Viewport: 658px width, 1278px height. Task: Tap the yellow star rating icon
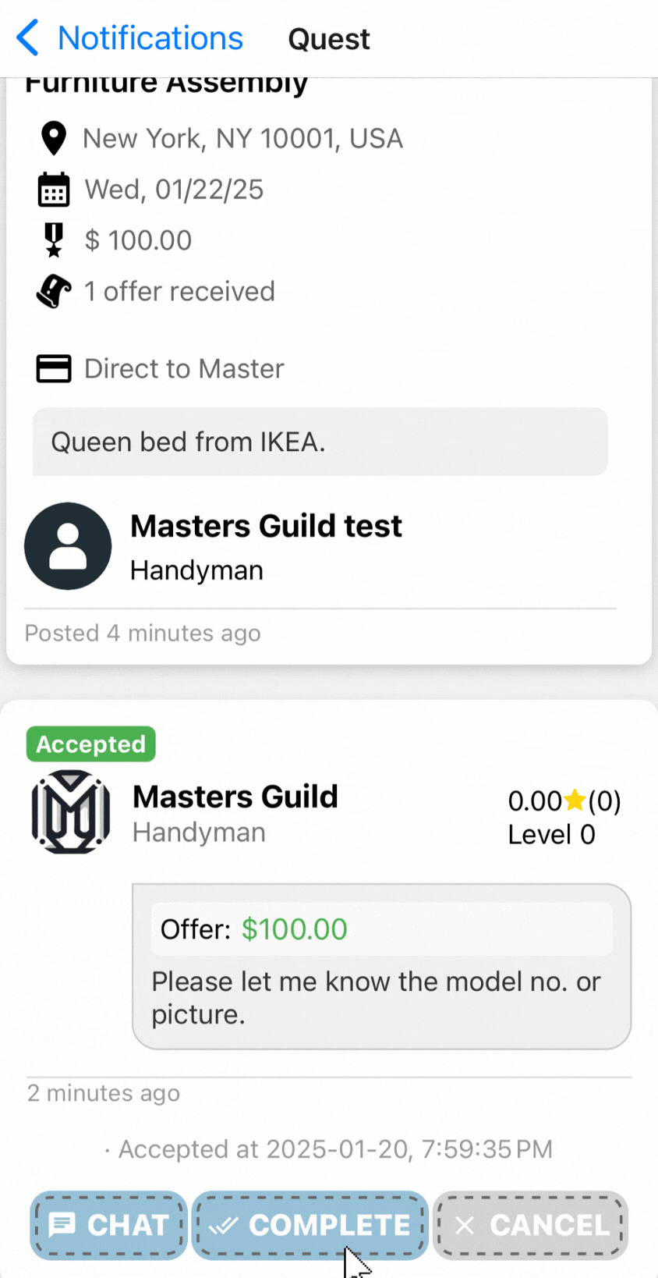[575, 801]
